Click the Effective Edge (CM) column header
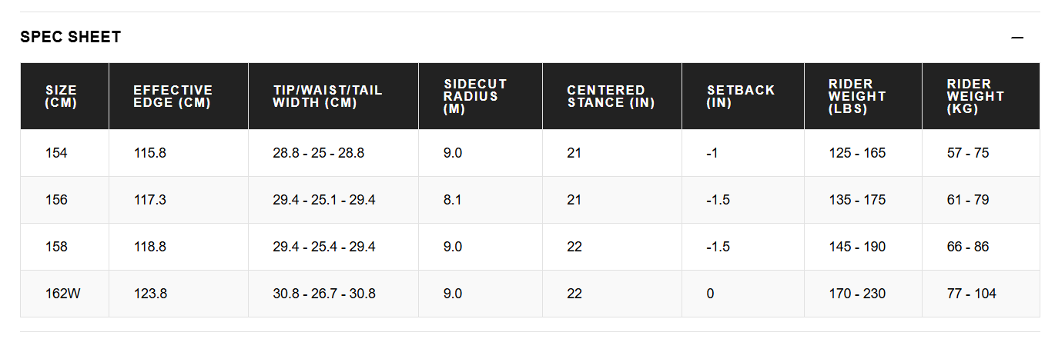 [x=172, y=96]
